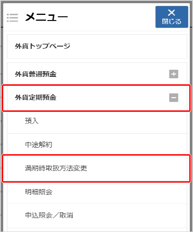Click blank space right of 満期時取扱方法変更
Screen dimensions: 193x232
(x=137, y=169)
